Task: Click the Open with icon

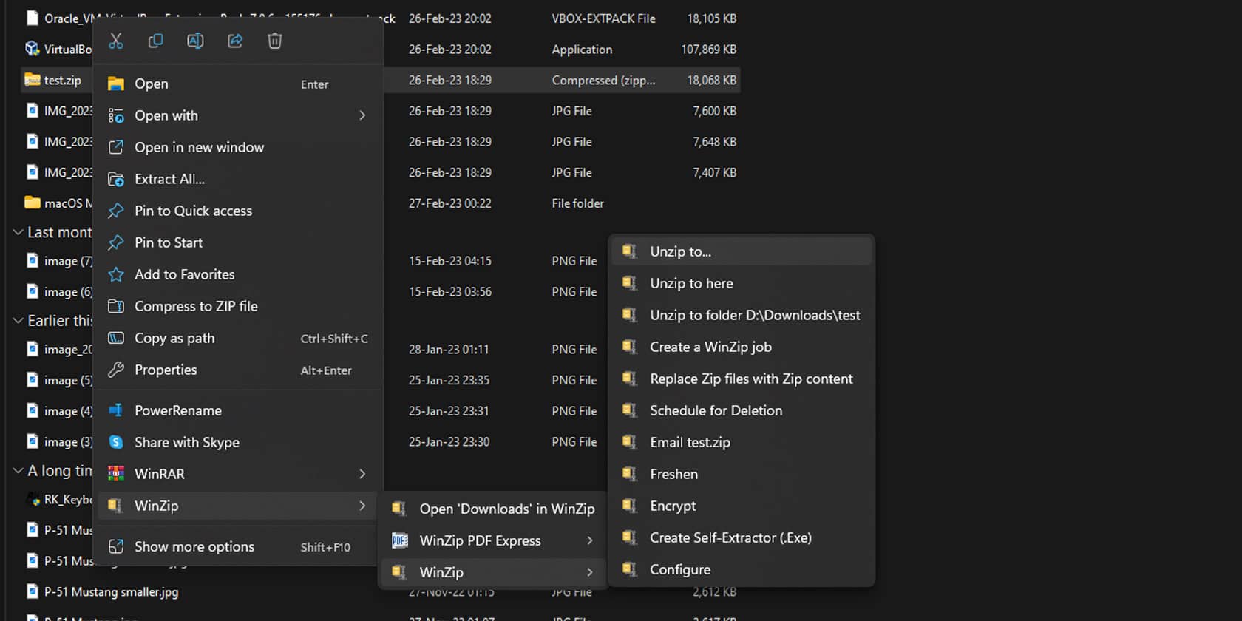Action: (116, 115)
